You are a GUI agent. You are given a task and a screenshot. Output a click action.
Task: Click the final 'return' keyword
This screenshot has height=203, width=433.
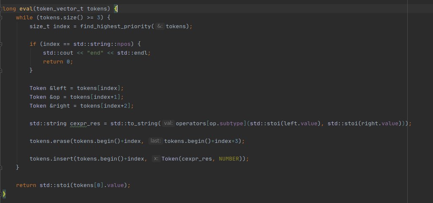click(26, 185)
